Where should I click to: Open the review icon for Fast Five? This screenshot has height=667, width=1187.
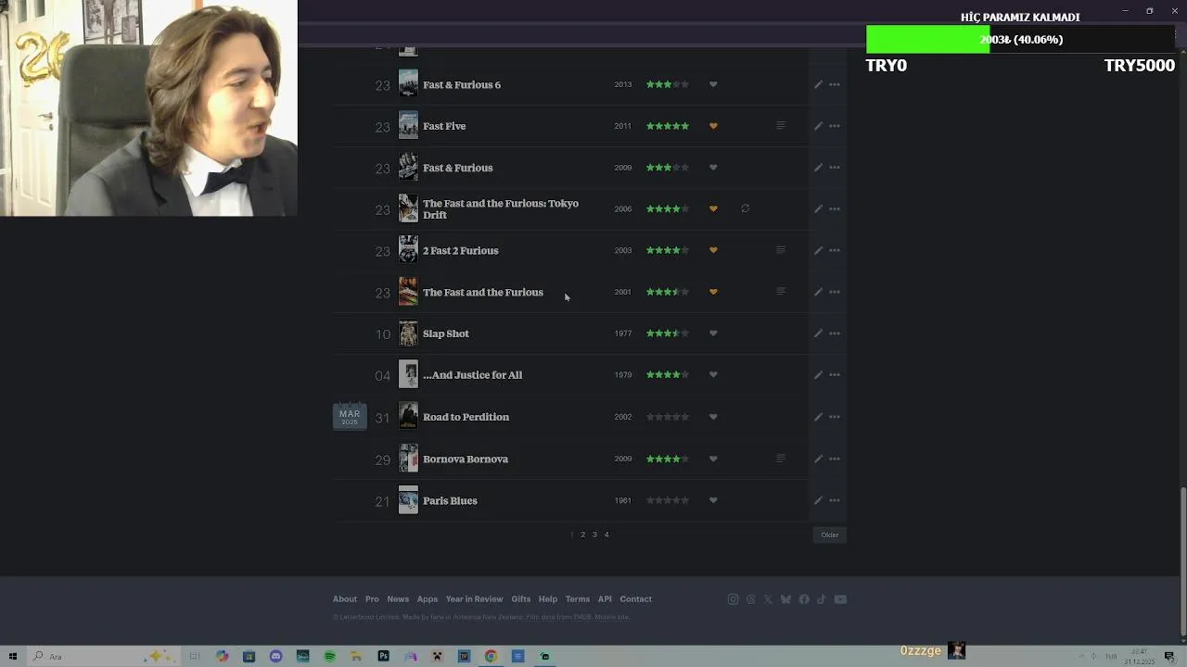[780, 126]
